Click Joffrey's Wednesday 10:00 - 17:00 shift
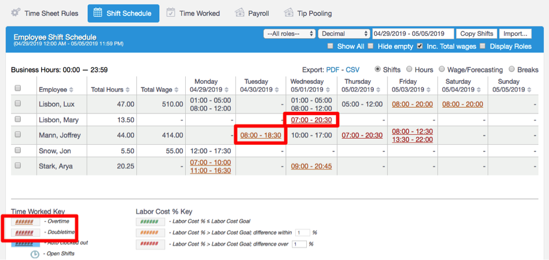 click(x=311, y=135)
